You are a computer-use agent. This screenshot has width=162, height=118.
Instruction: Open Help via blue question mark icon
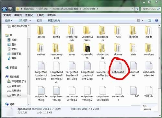[156, 20]
